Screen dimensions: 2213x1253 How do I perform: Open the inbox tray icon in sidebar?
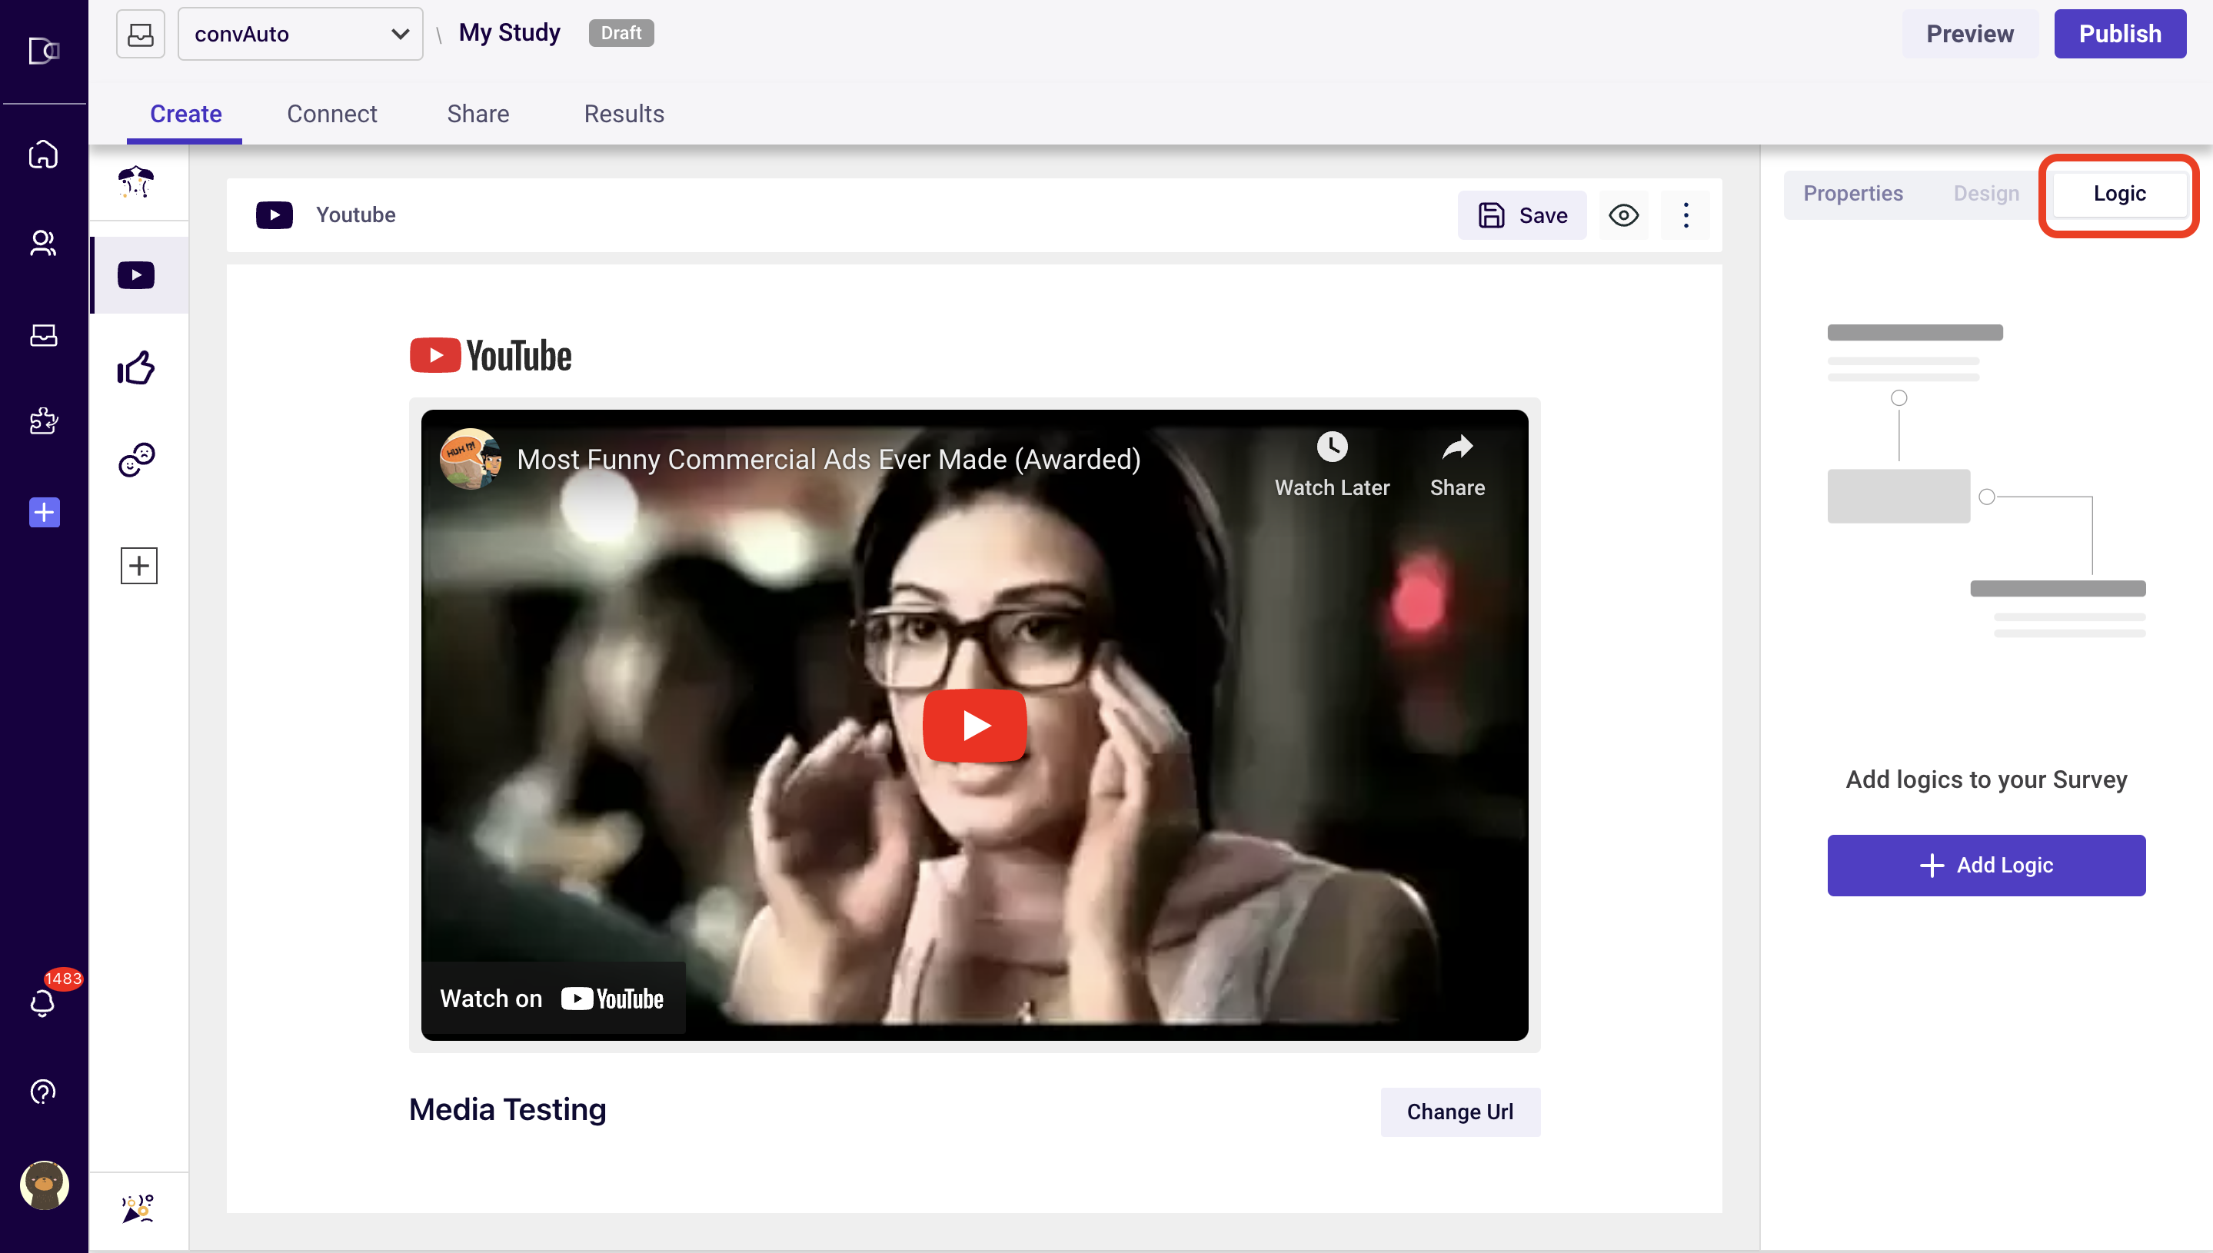(x=43, y=334)
